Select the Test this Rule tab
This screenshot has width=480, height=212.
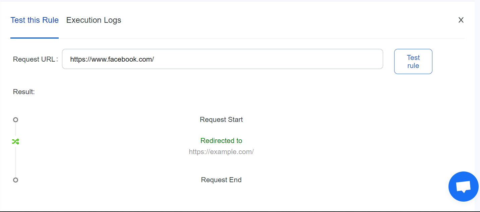pyautogui.click(x=35, y=20)
